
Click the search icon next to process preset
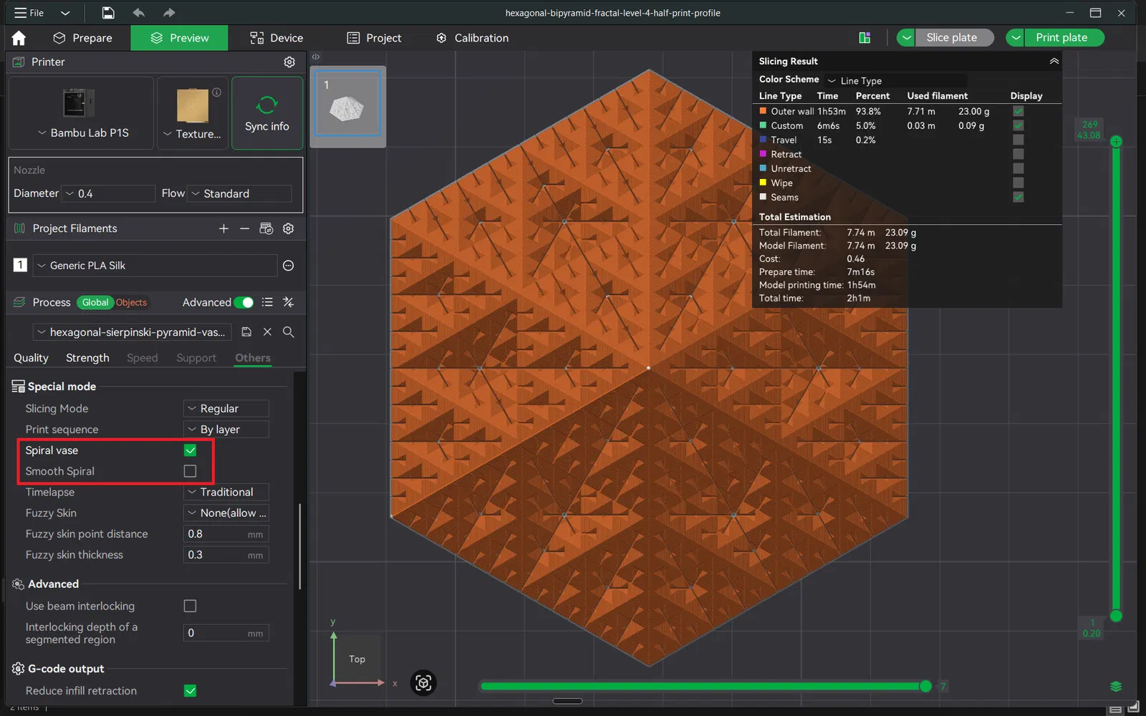point(288,332)
